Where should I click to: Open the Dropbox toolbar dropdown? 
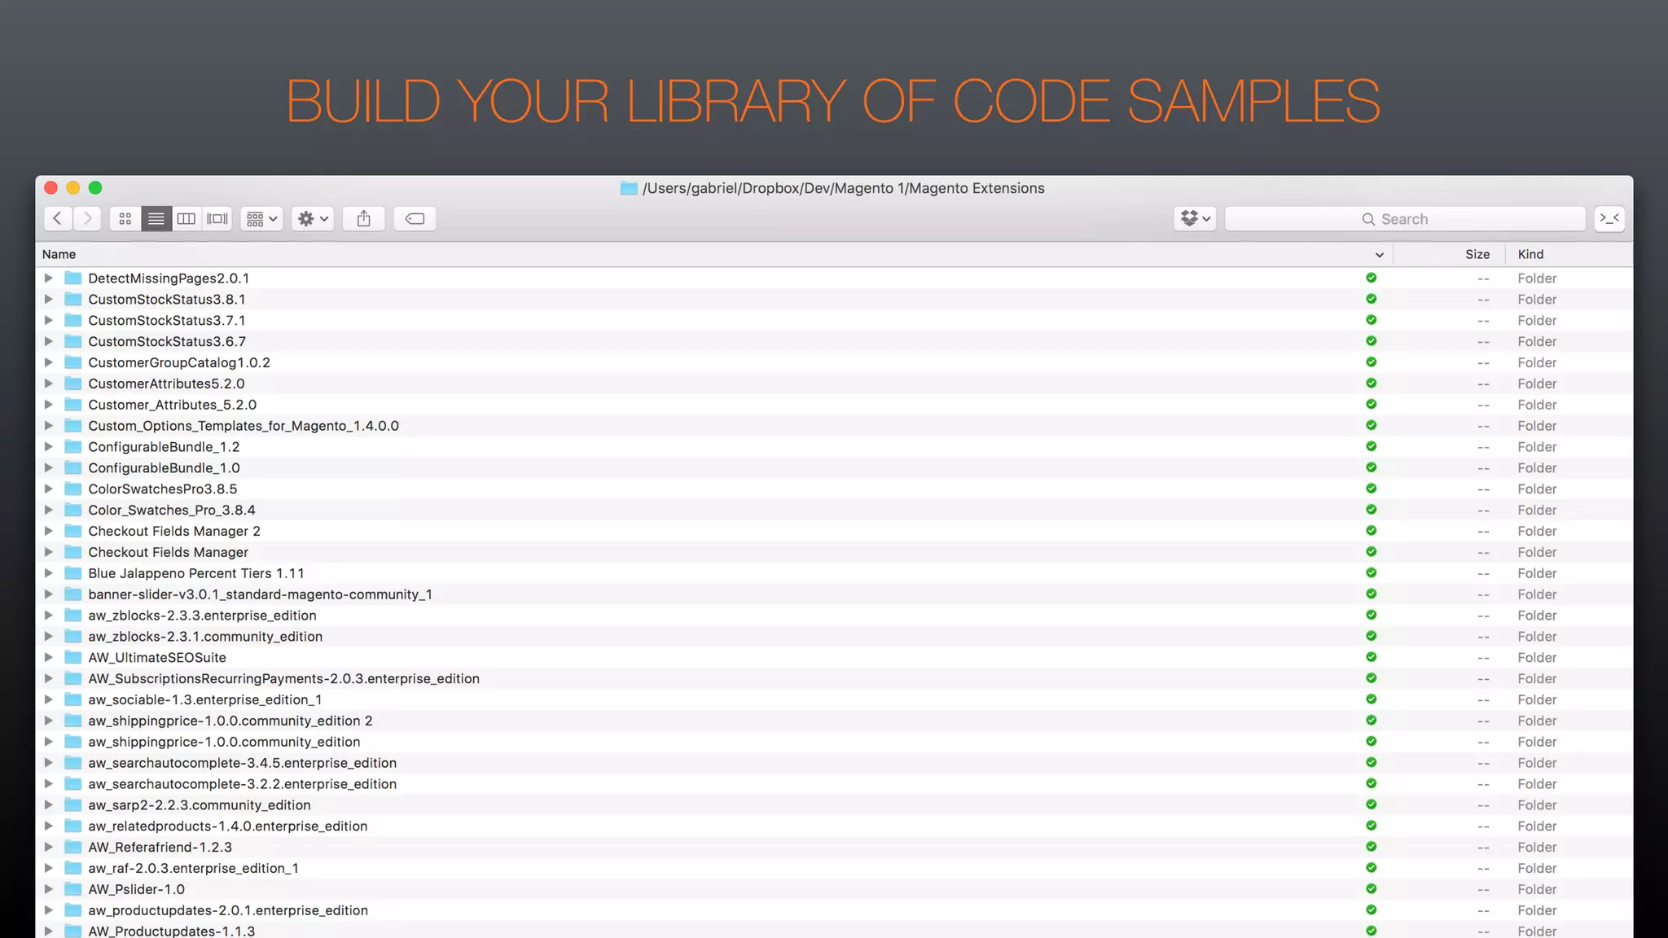(1195, 218)
